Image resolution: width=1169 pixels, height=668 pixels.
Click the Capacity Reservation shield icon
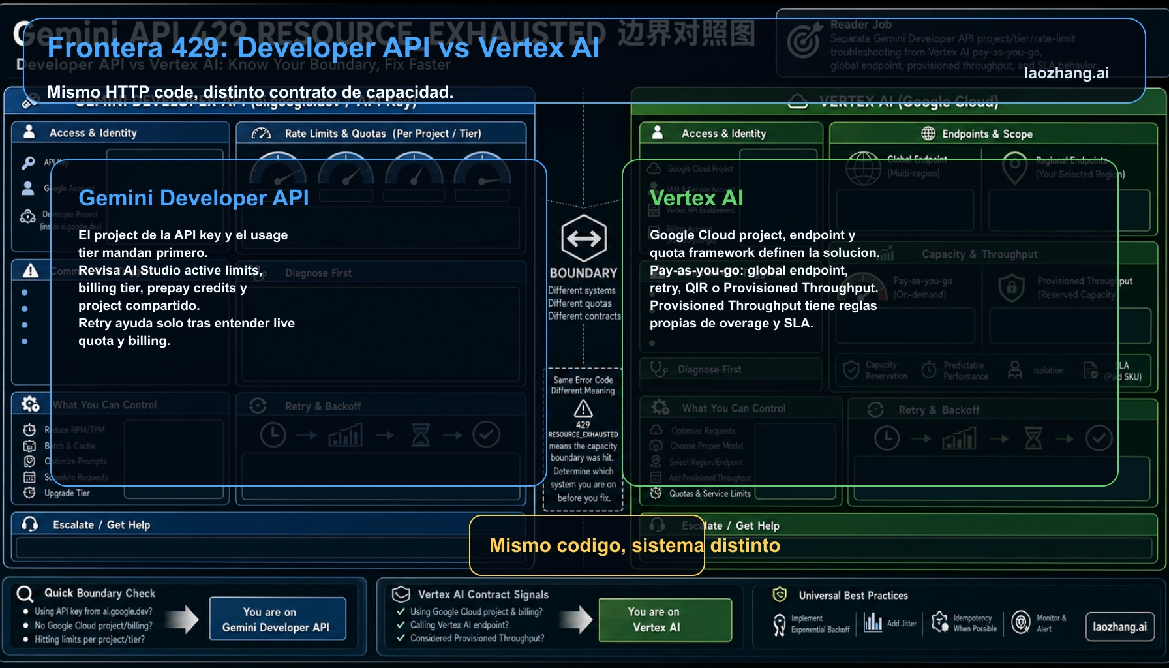click(x=851, y=371)
